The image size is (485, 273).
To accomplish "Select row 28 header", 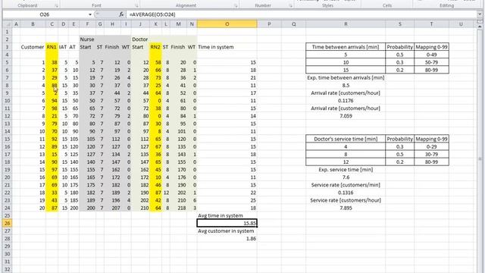I will tap(8, 239).
